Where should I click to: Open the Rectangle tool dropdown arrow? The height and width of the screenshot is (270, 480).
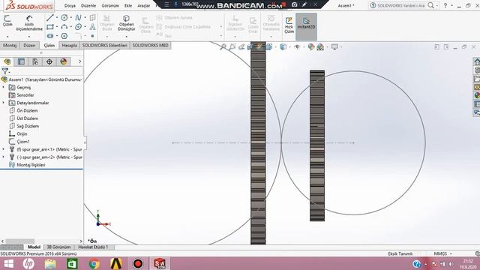57,27
